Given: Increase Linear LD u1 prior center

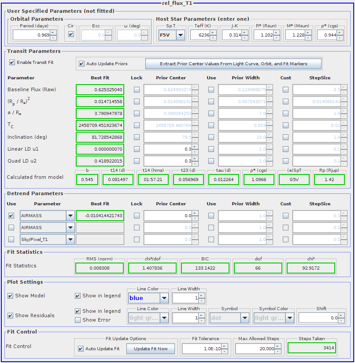Looking at the screenshot, I should (195, 147).
